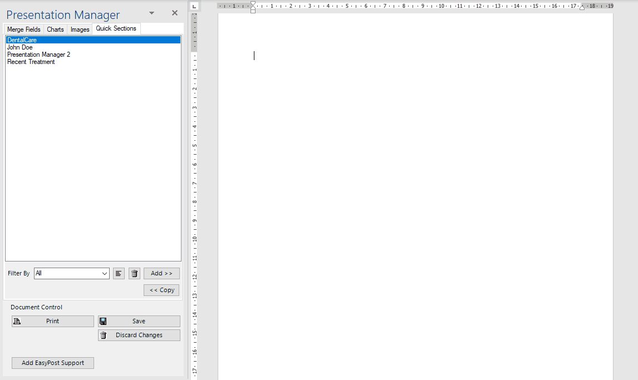638x380 pixels.
Task: Click the trash can icon next to Filter By
Action: point(134,273)
